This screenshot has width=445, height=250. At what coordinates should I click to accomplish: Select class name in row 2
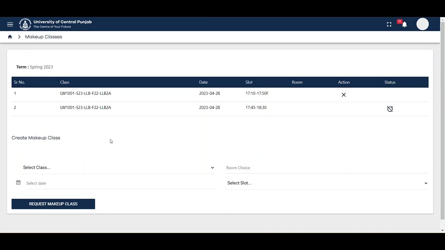[86, 108]
